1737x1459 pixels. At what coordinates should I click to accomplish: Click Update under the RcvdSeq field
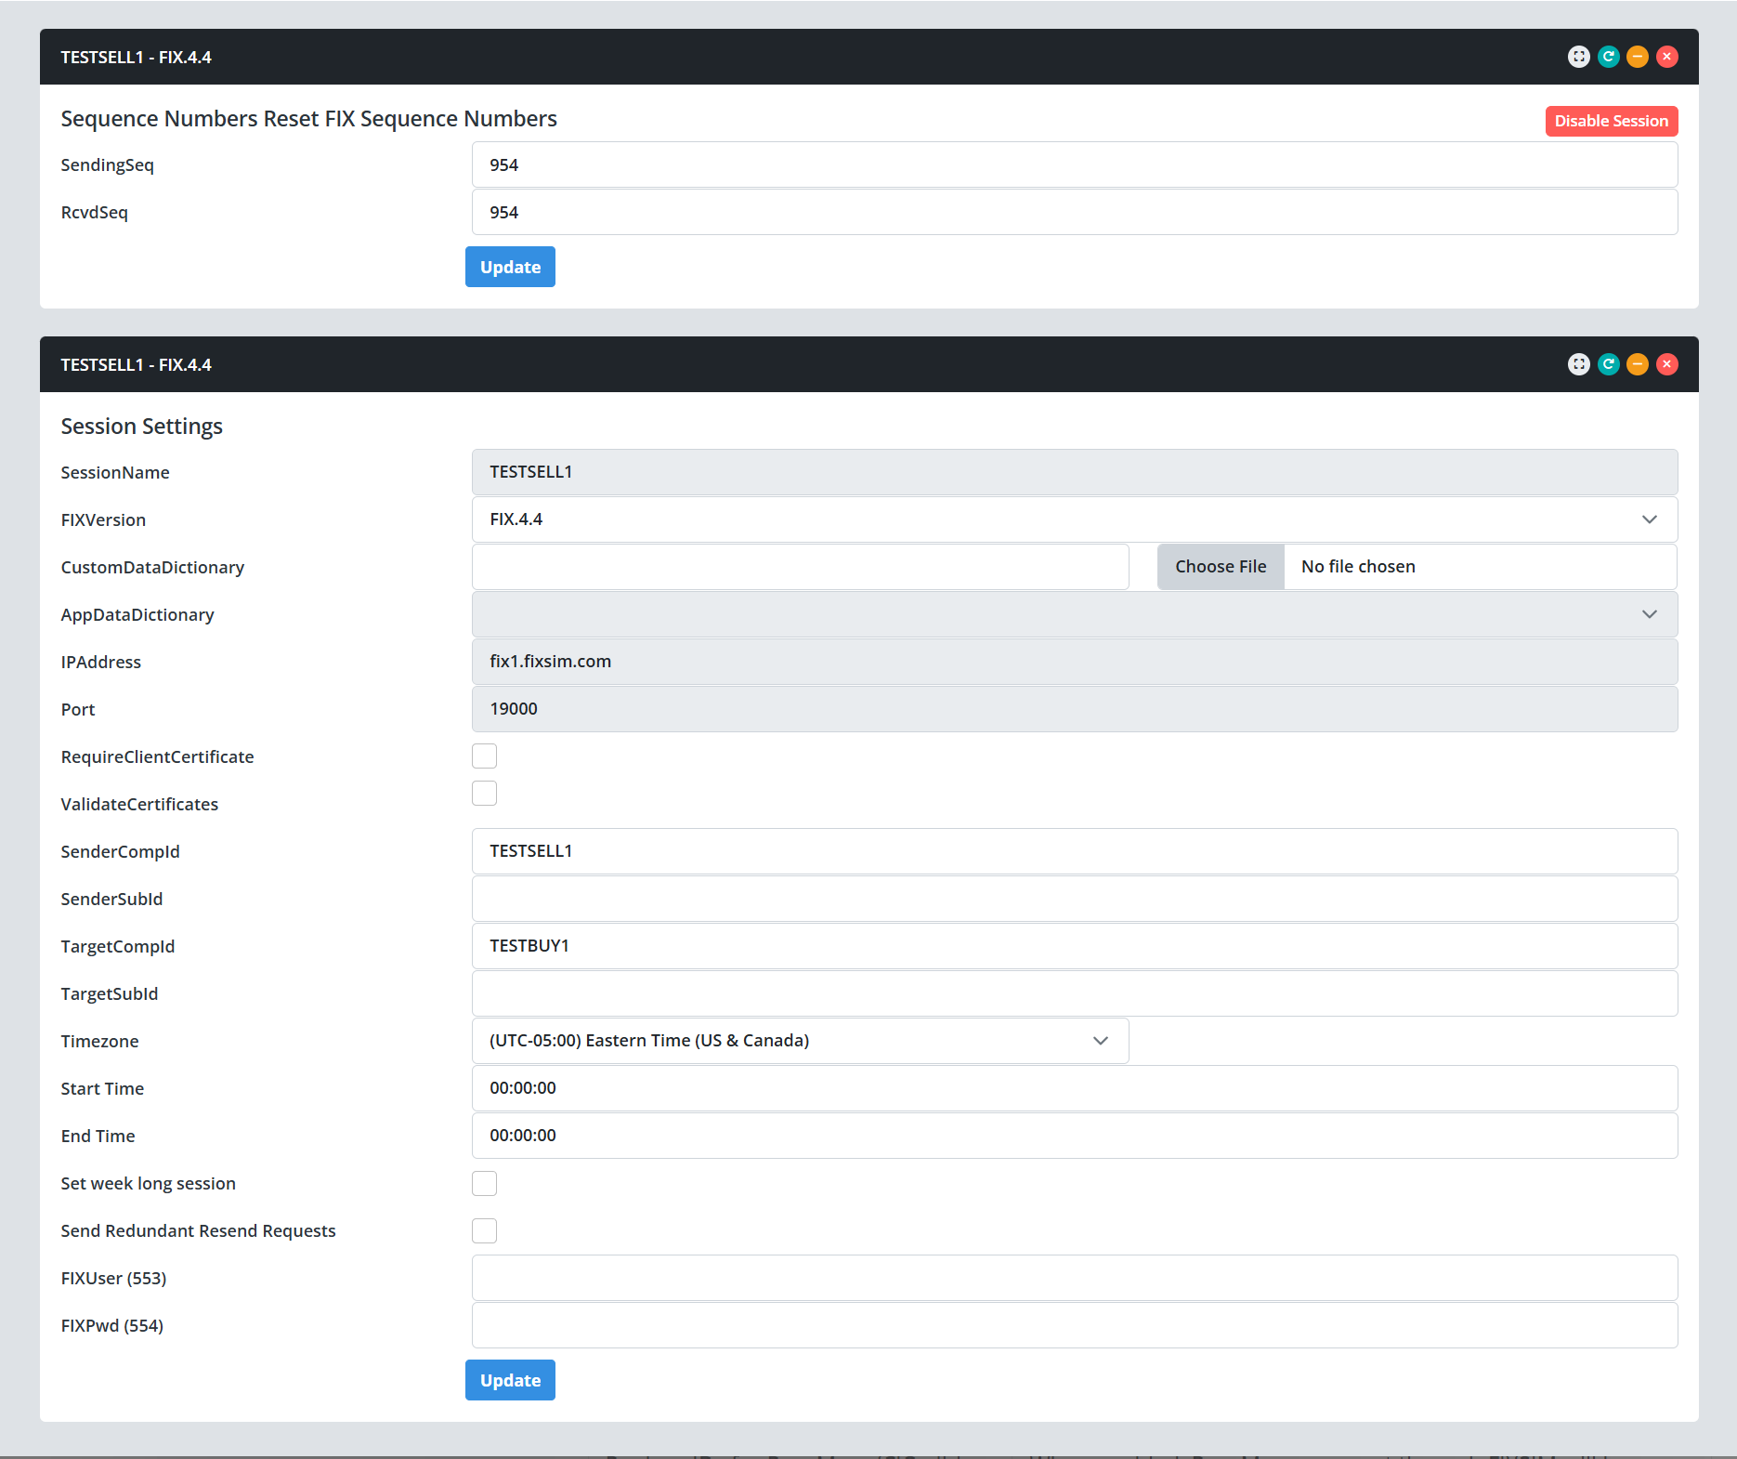tap(510, 267)
